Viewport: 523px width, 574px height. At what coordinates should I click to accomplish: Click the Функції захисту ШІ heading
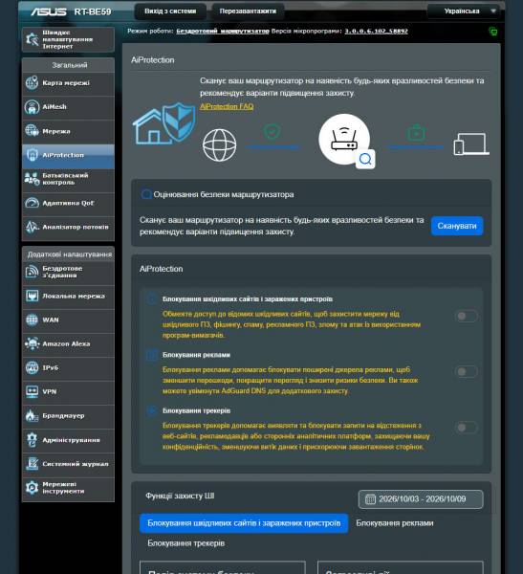[x=180, y=496]
